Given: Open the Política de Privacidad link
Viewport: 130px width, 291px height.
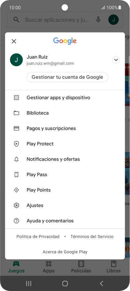Looking at the screenshot, I should [38, 236].
